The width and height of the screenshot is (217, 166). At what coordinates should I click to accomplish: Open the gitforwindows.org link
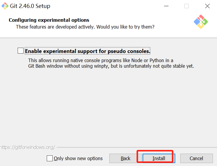28,147
